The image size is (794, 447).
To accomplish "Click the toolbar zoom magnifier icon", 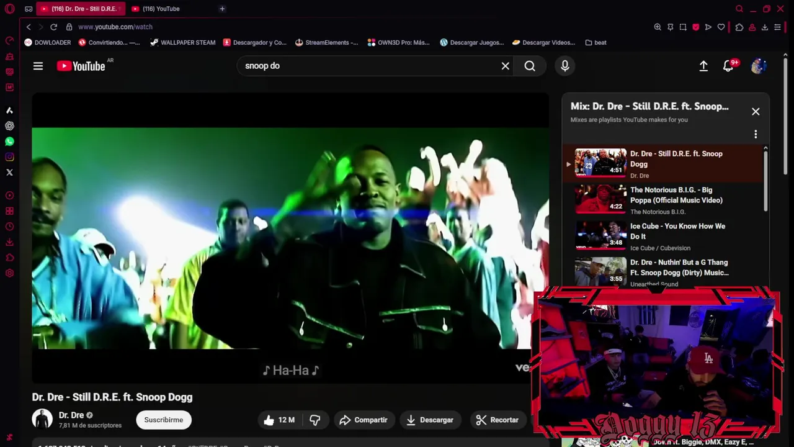I will coord(658,27).
